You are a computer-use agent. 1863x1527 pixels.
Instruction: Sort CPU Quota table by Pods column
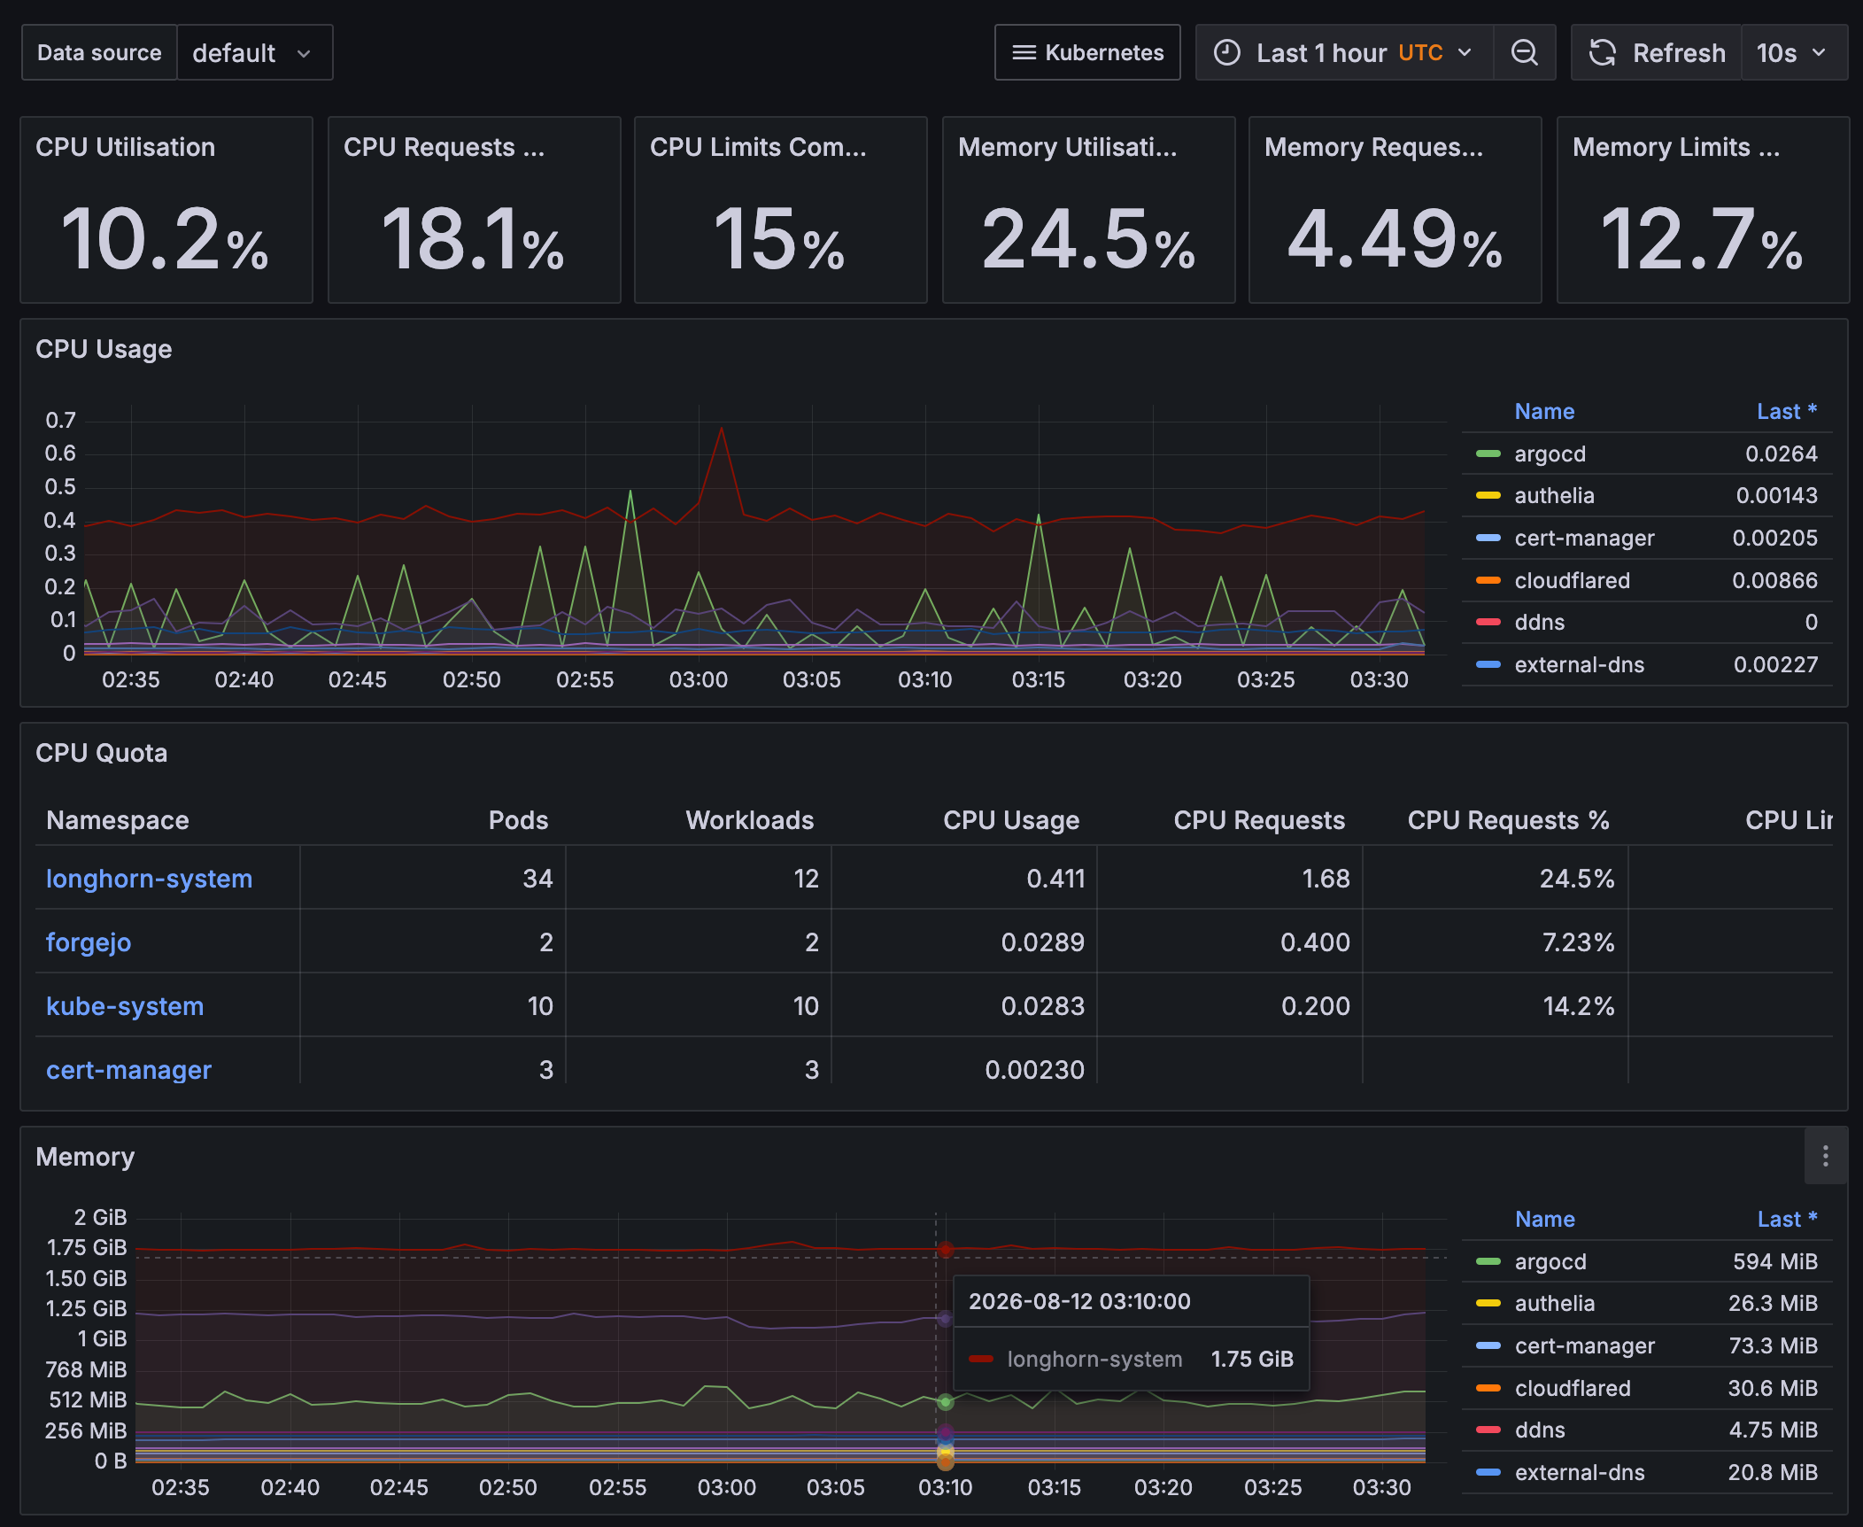pos(518,820)
